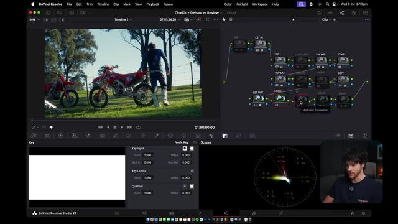Click the Quick Export icon in top bar
398x224 pixels.
pos(319,12)
